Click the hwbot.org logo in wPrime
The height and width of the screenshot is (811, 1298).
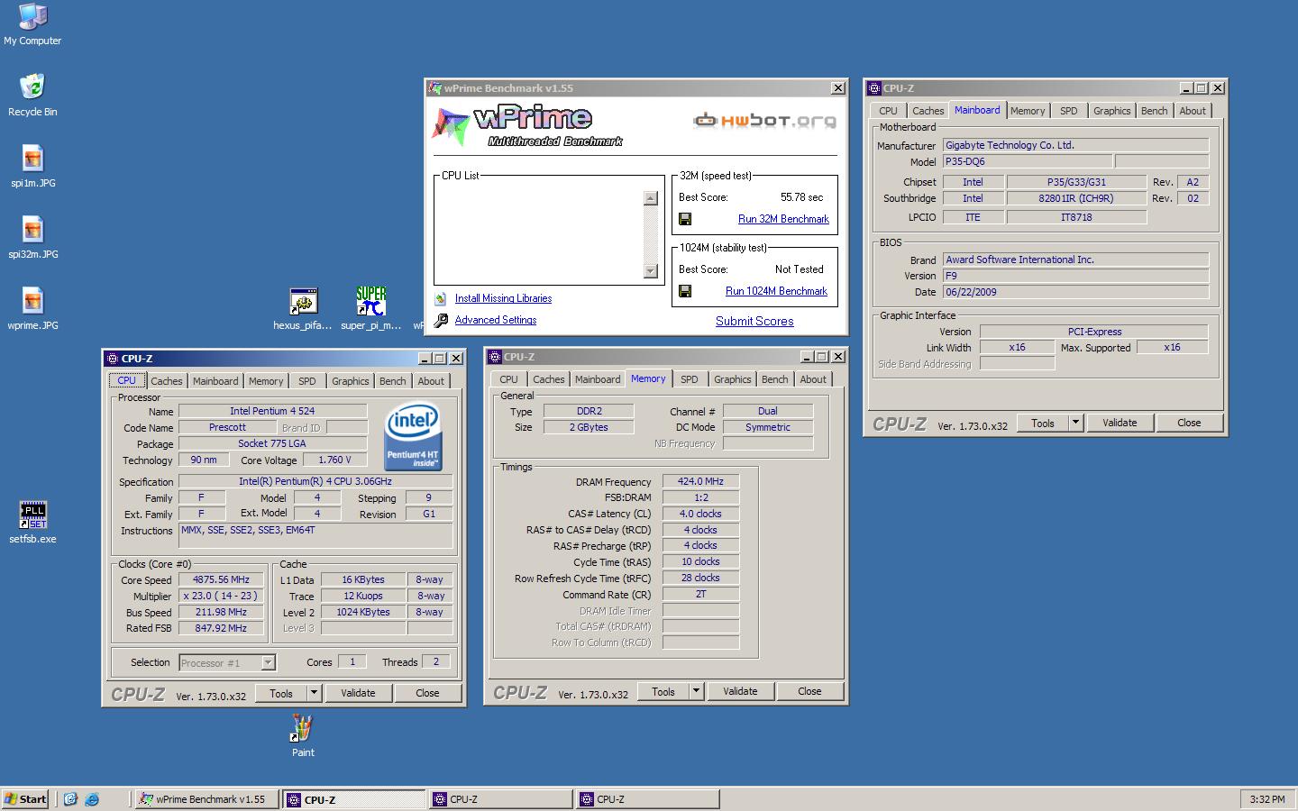(764, 120)
